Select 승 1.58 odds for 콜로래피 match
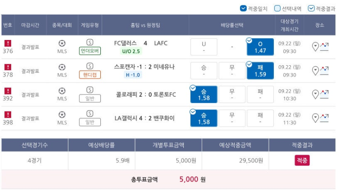 point(204,95)
